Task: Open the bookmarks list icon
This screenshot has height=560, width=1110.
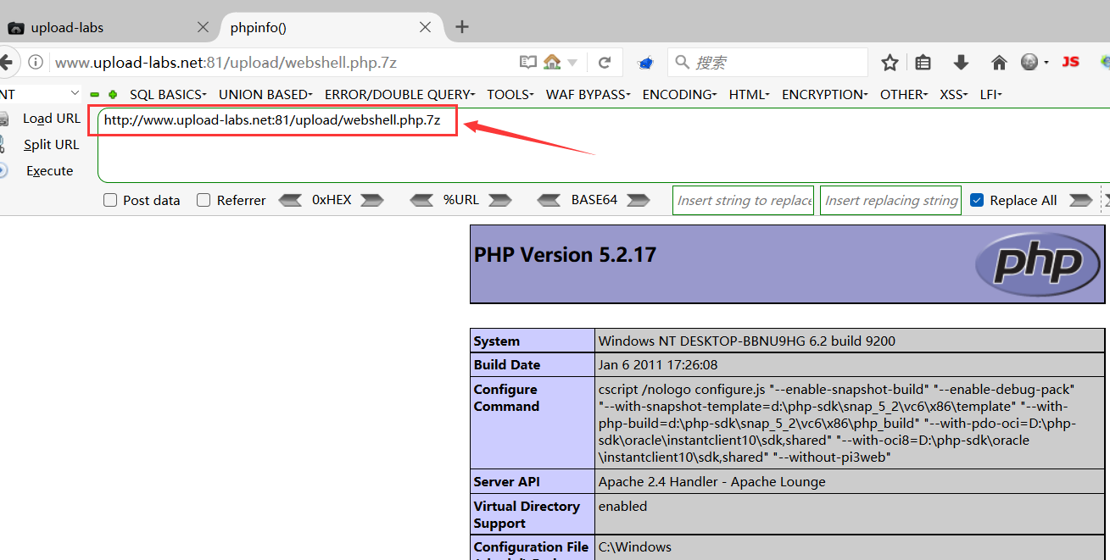Action: tap(923, 62)
